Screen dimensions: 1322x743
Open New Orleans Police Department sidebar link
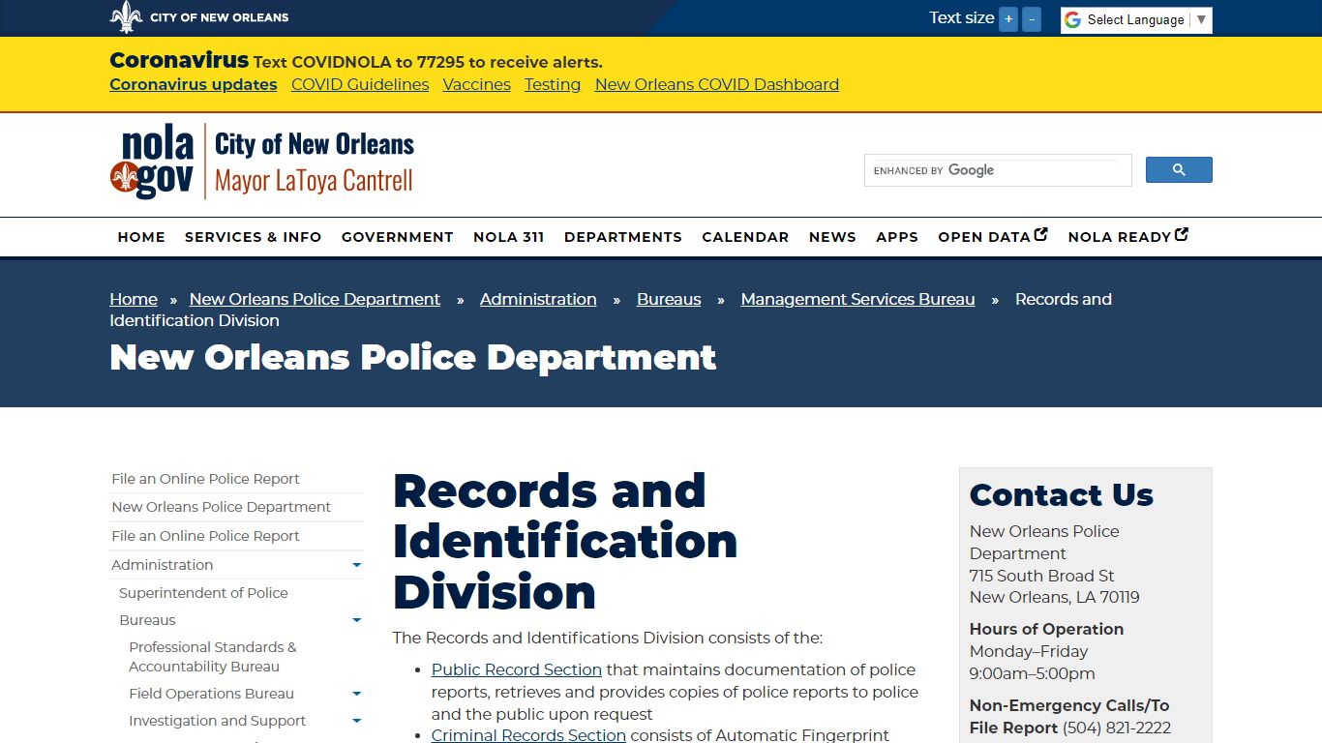[221, 507]
